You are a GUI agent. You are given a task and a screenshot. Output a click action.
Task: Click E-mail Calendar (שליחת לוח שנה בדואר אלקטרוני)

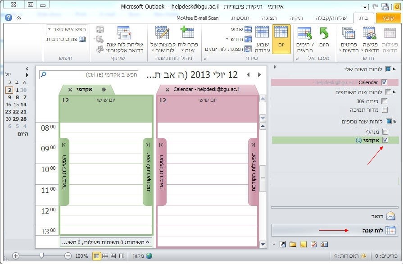click(125, 39)
